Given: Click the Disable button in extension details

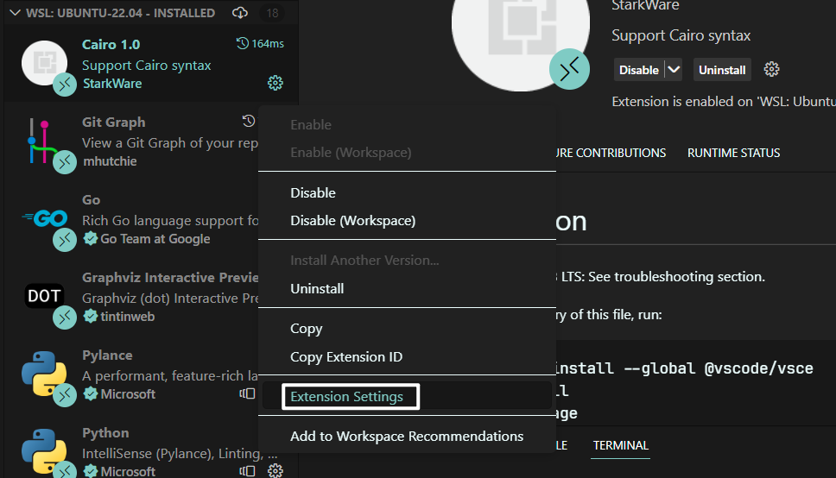Looking at the screenshot, I should 638,70.
